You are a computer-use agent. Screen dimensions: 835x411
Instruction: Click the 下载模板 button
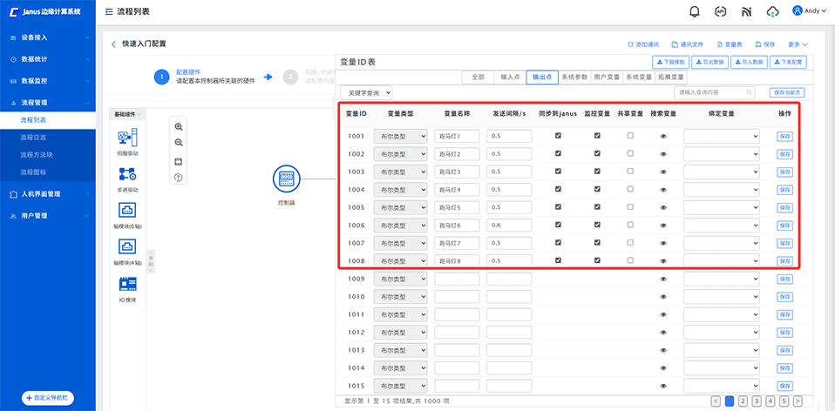pos(671,62)
